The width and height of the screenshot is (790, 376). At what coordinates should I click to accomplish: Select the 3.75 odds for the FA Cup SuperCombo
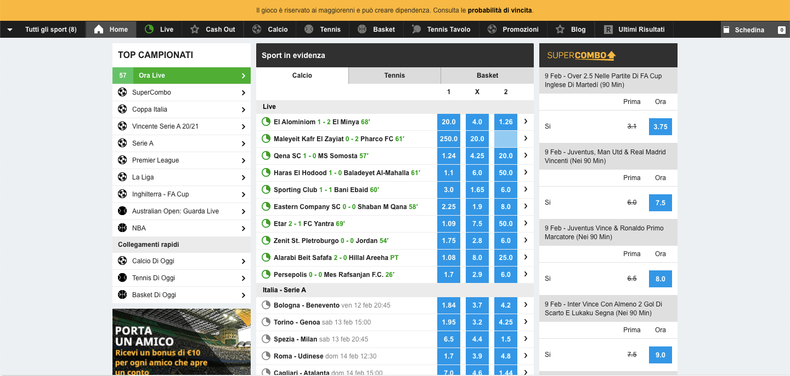click(660, 126)
